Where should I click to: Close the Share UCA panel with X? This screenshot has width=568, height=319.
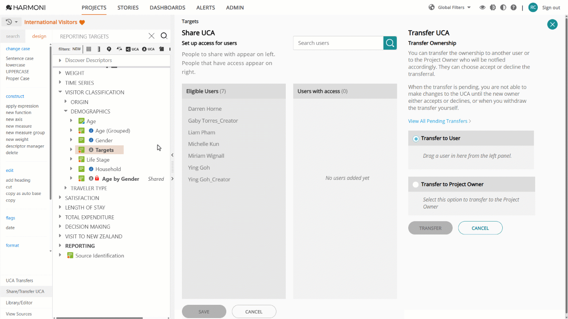pos(552,24)
